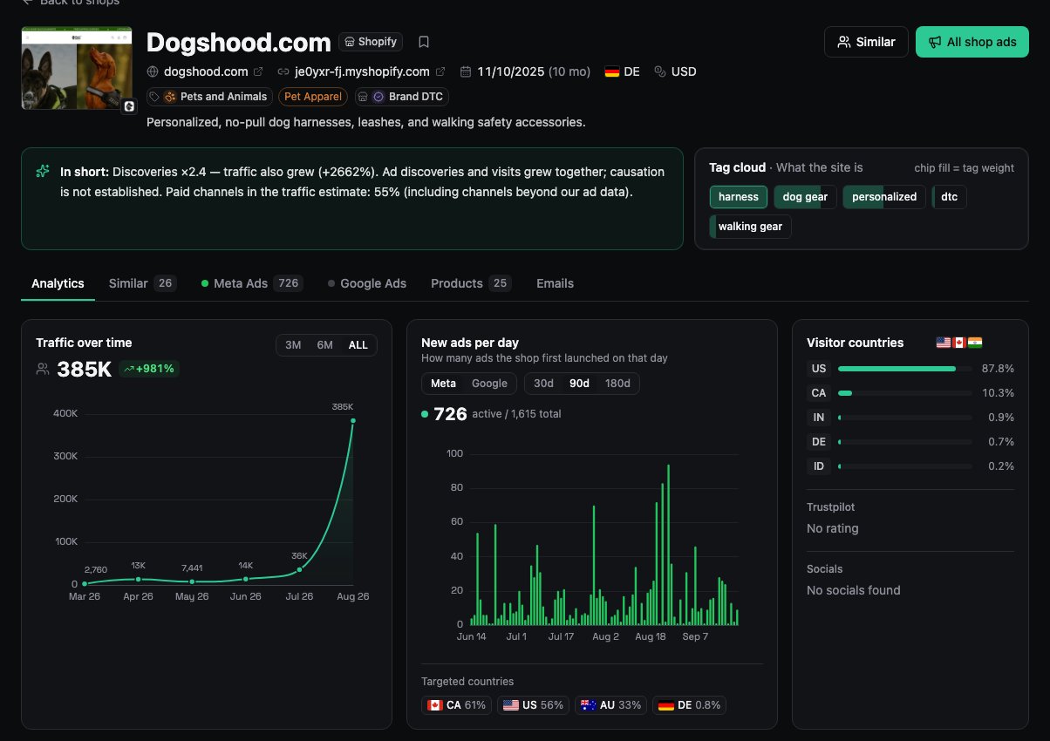Viewport: 1050px width, 741px height.
Task: Click the Australia flag in targeted countries
Action: coord(589,705)
